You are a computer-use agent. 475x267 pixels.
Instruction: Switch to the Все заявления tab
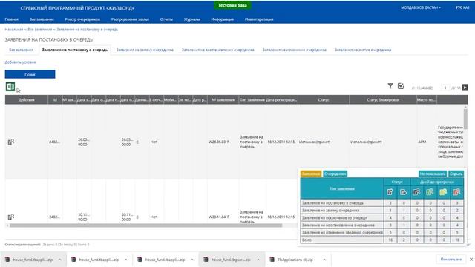pyautogui.click(x=22, y=50)
